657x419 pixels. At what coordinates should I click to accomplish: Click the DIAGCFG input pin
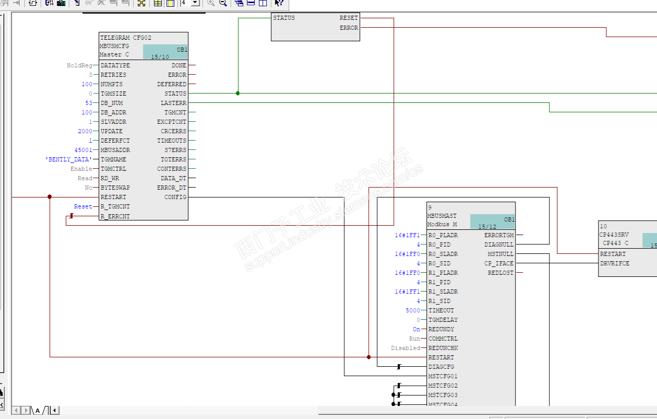tap(441, 367)
